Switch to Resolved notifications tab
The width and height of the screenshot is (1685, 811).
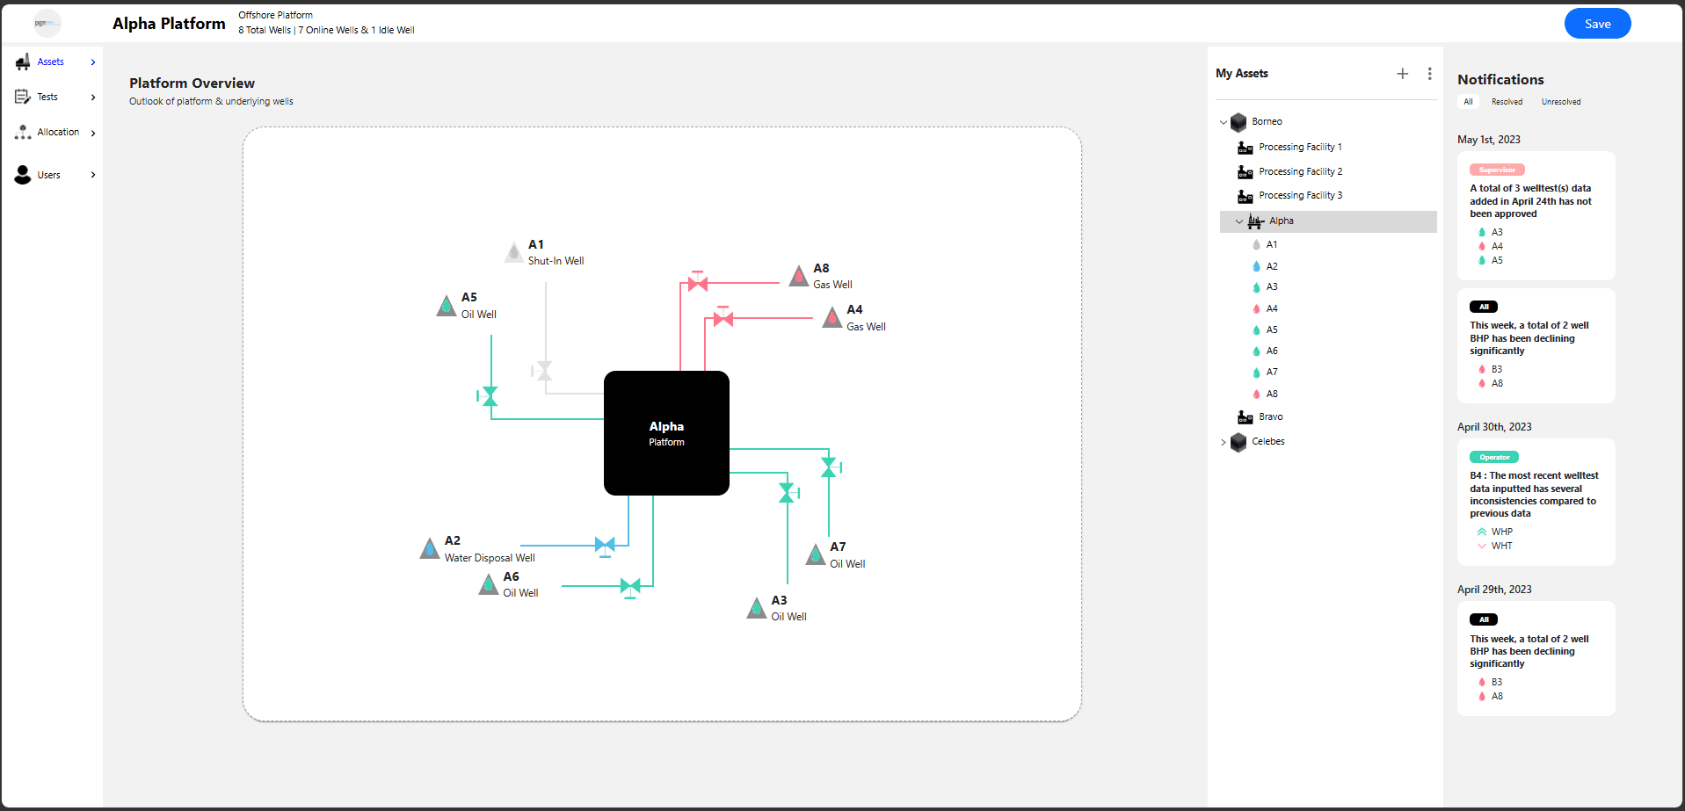click(x=1507, y=102)
